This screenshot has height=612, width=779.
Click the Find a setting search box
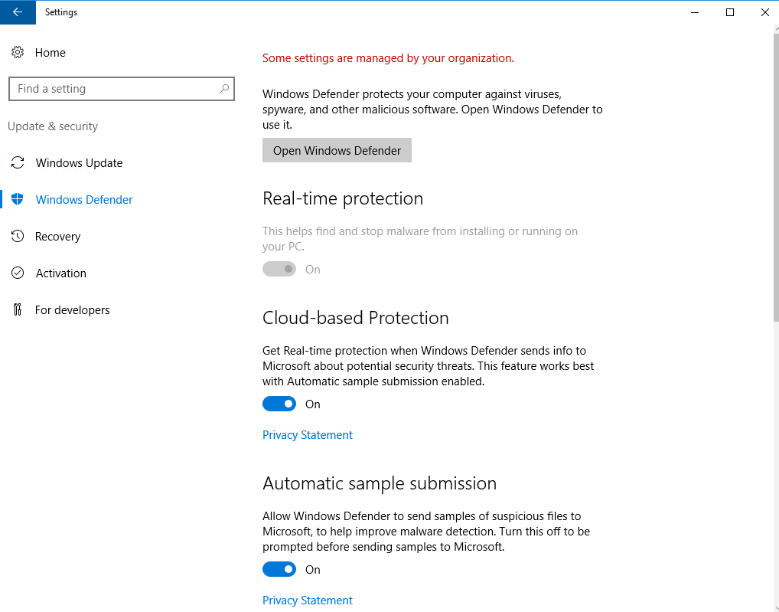click(121, 89)
